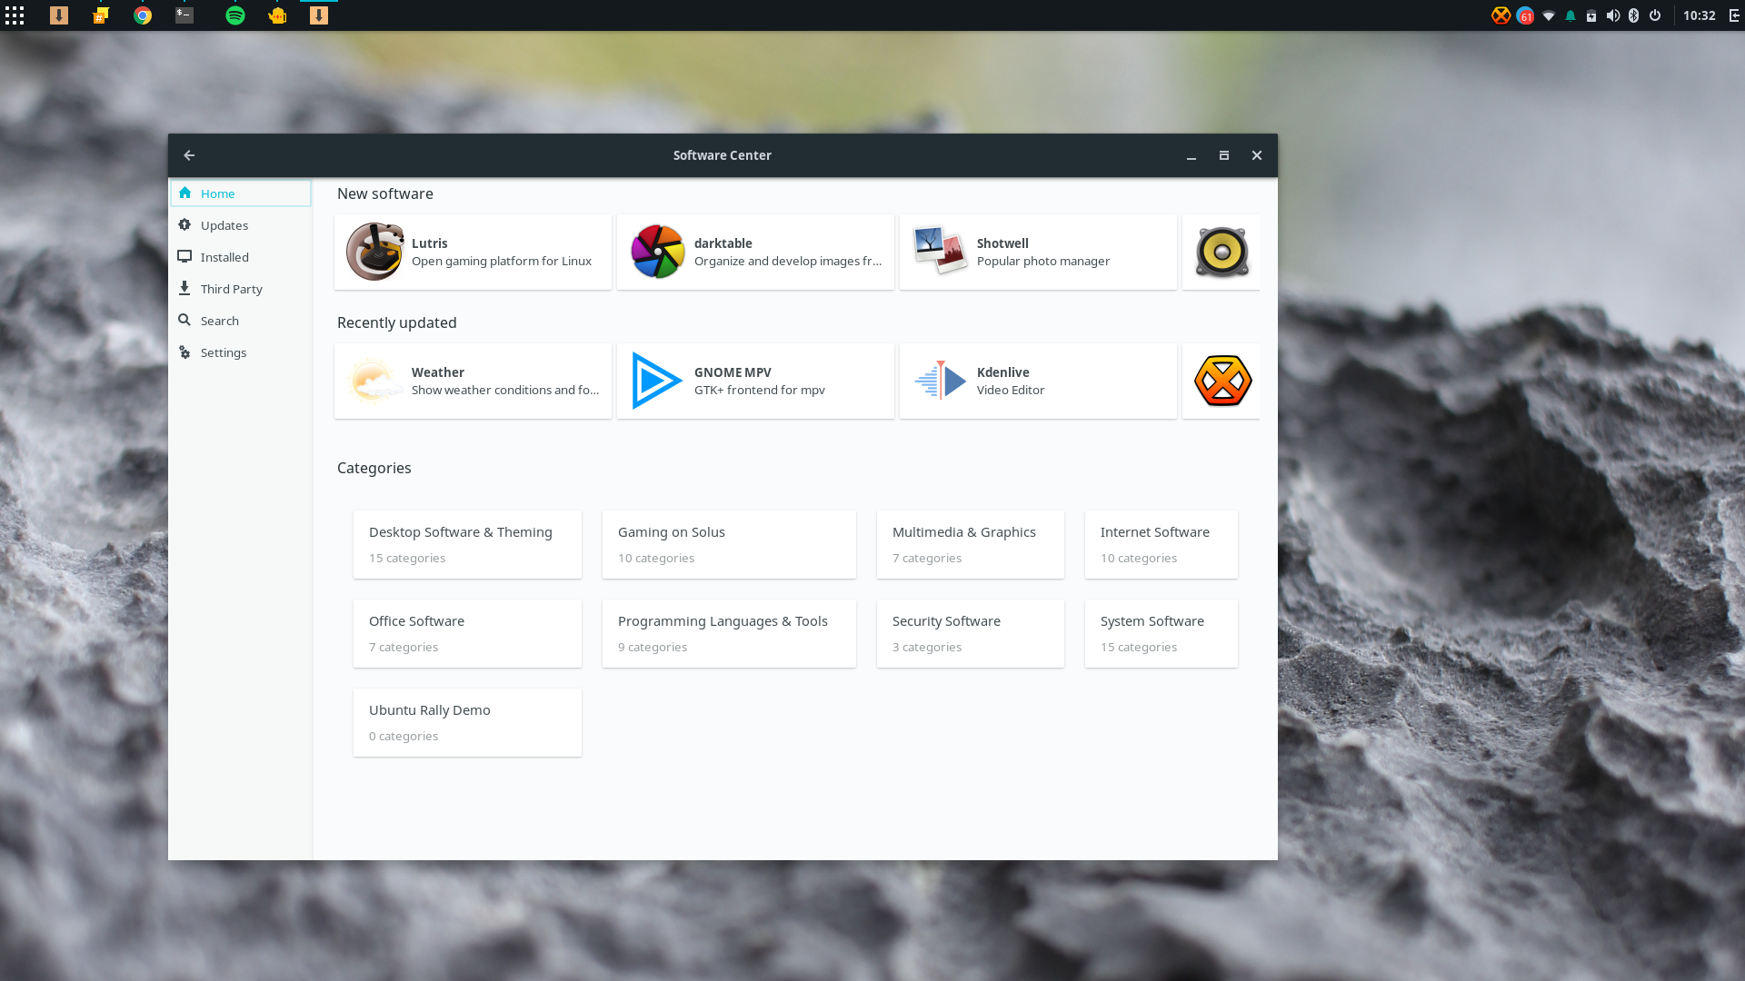Open Ubuntu Rally Demo category
The height and width of the screenshot is (981, 1745).
(467, 722)
